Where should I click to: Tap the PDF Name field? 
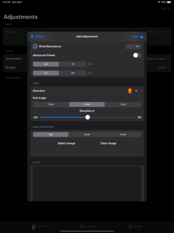[x=12, y=32]
